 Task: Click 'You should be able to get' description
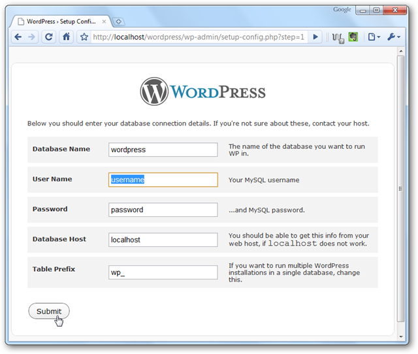[x=299, y=240]
